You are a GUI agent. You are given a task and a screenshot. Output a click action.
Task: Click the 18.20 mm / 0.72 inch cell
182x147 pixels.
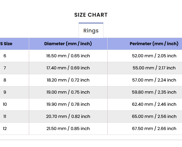[68, 80]
